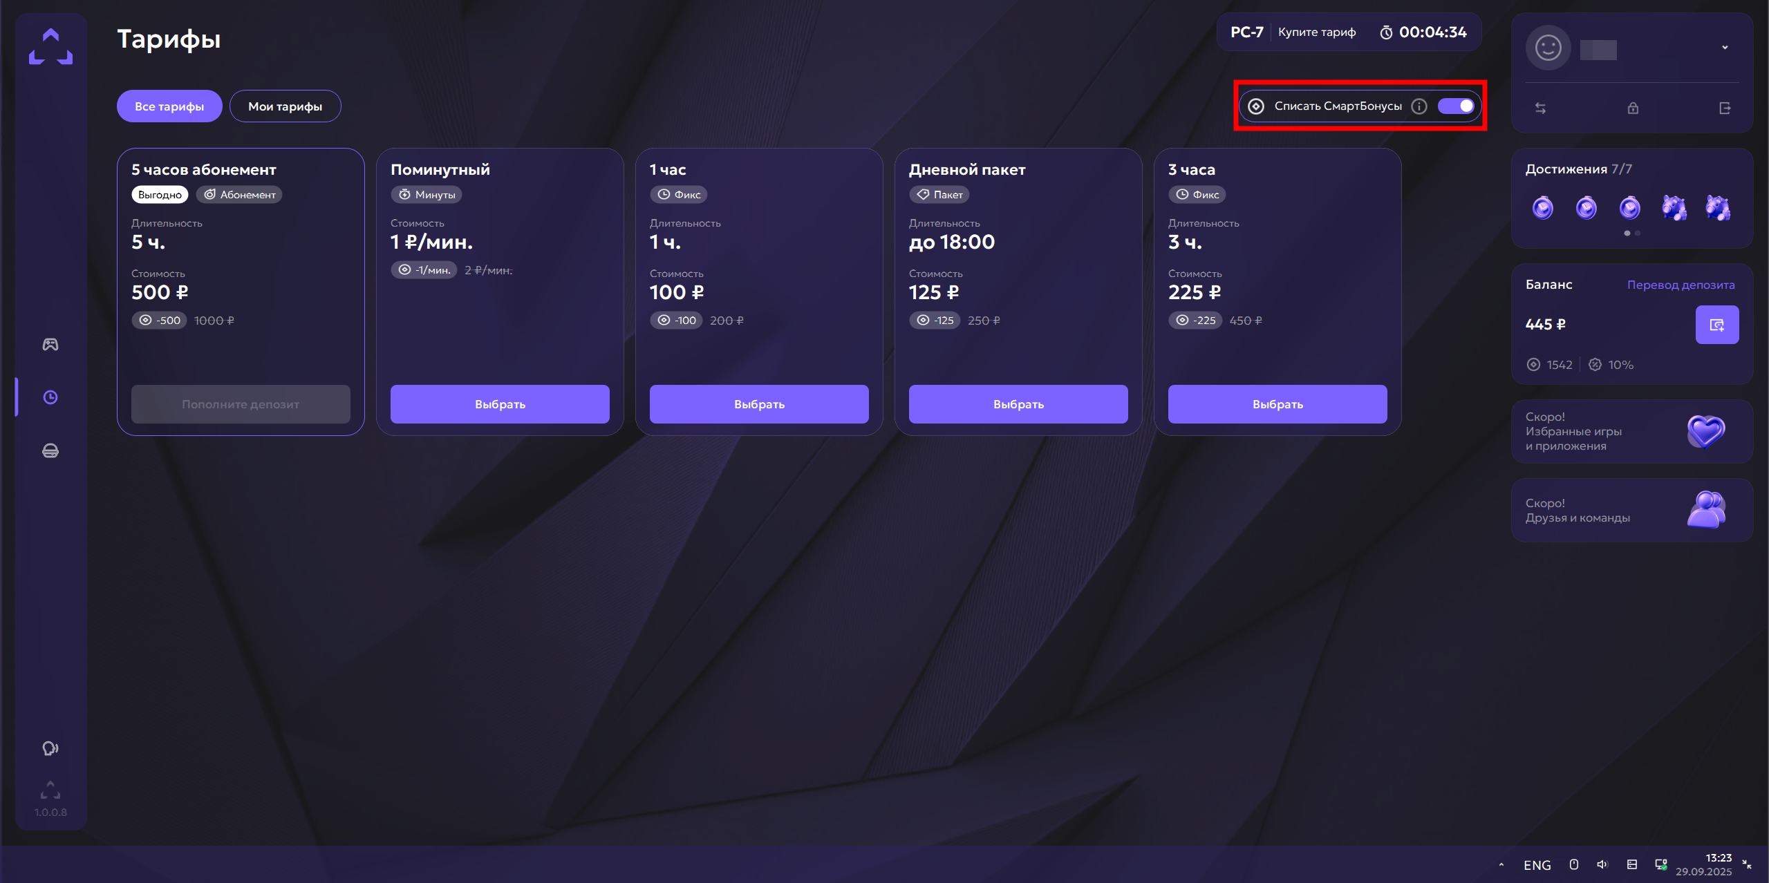Image resolution: width=1769 pixels, height=883 pixels.
Task: Click the mouse icon in system tray
Action: click(x=1574, y=864)
